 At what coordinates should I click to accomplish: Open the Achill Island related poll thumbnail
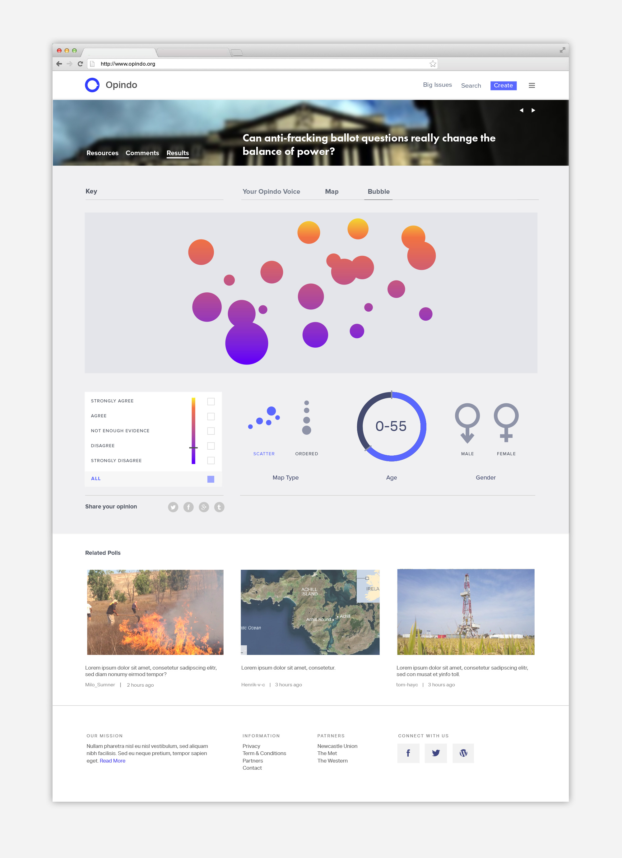coord(310,612)
